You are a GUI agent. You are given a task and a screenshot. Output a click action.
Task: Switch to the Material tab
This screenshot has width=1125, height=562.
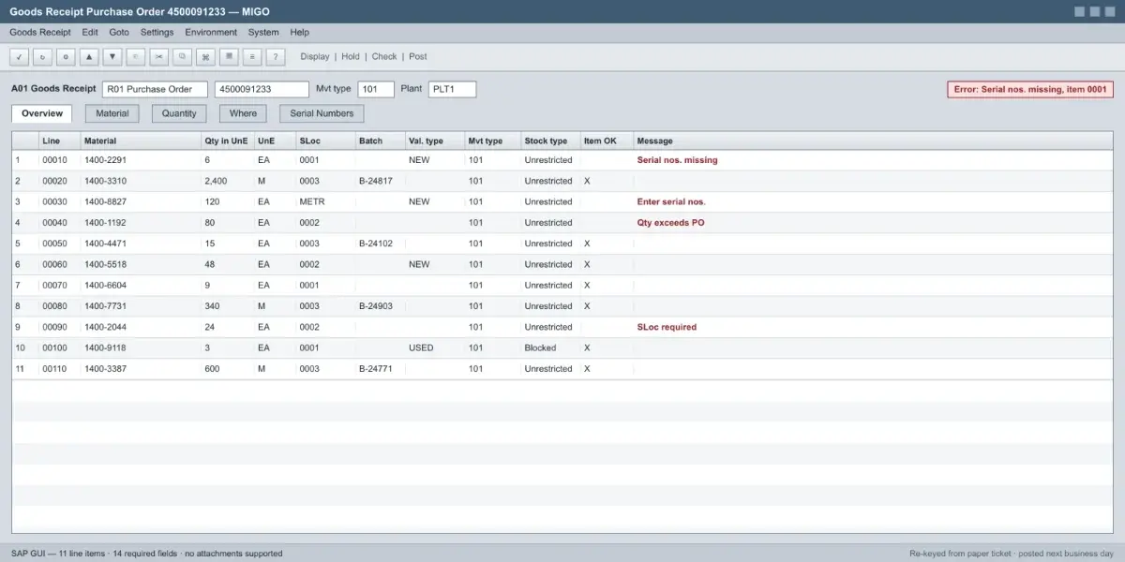point(112,113)
